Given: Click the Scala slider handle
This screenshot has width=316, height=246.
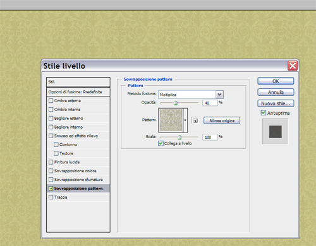Looking at the screenshot, I should 179,138.
